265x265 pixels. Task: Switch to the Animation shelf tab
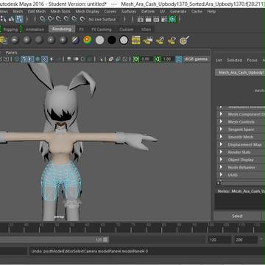click(35, 29)
